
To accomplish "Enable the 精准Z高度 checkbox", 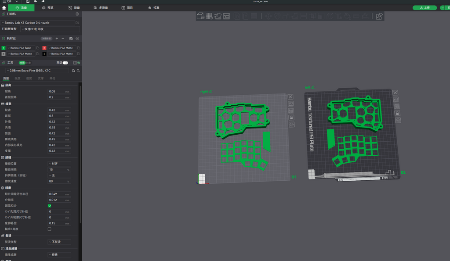I will click(49, 229).
